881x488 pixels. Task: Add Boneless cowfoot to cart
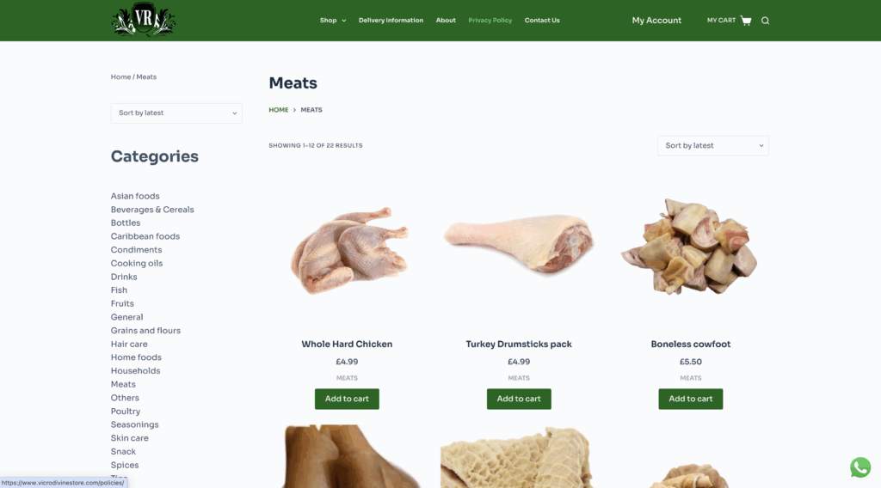691,399
